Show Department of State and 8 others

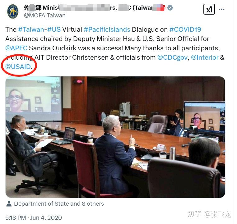59,203
